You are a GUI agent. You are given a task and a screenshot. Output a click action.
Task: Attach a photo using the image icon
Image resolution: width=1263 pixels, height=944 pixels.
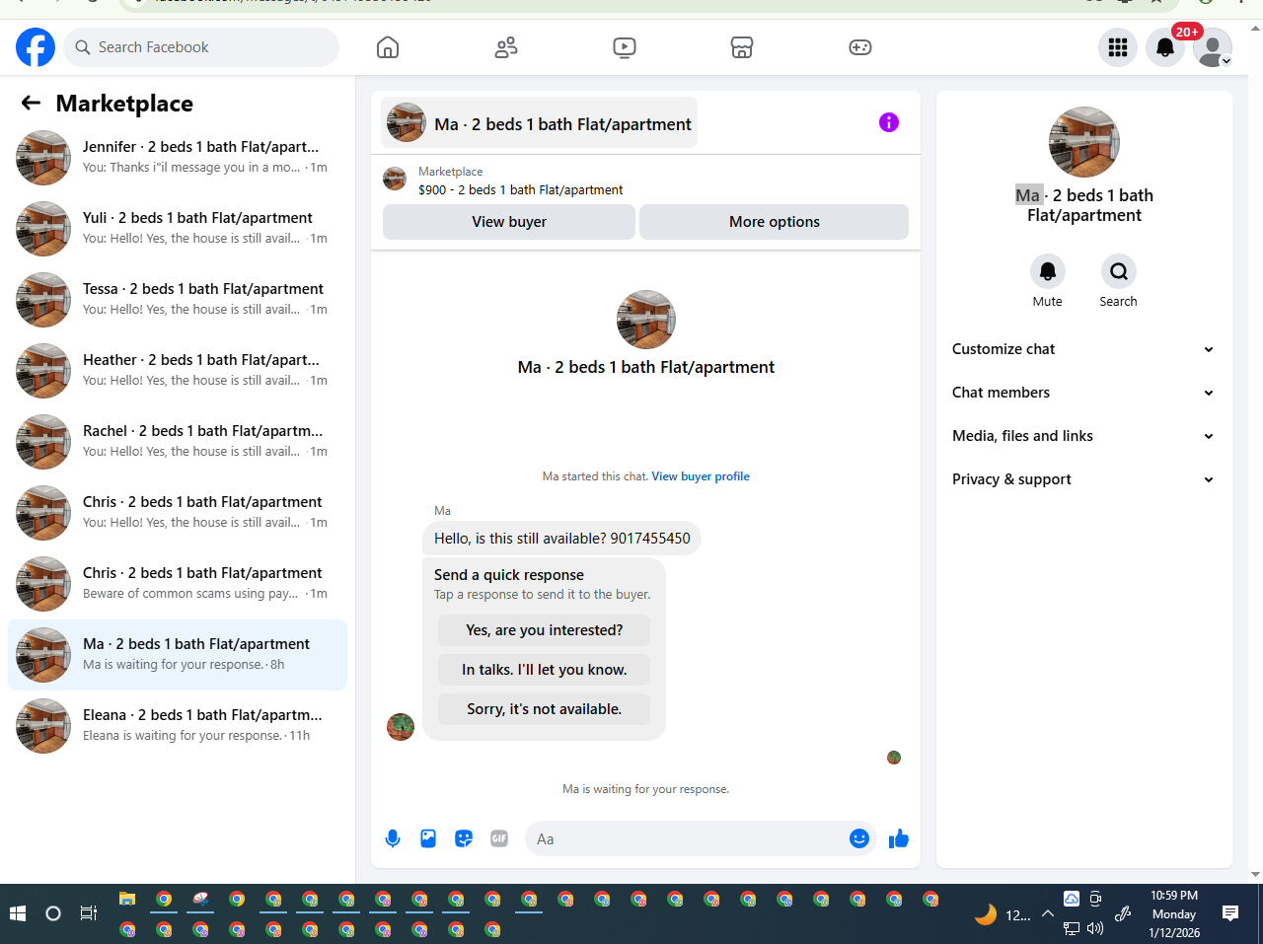[x=428, y=838]
